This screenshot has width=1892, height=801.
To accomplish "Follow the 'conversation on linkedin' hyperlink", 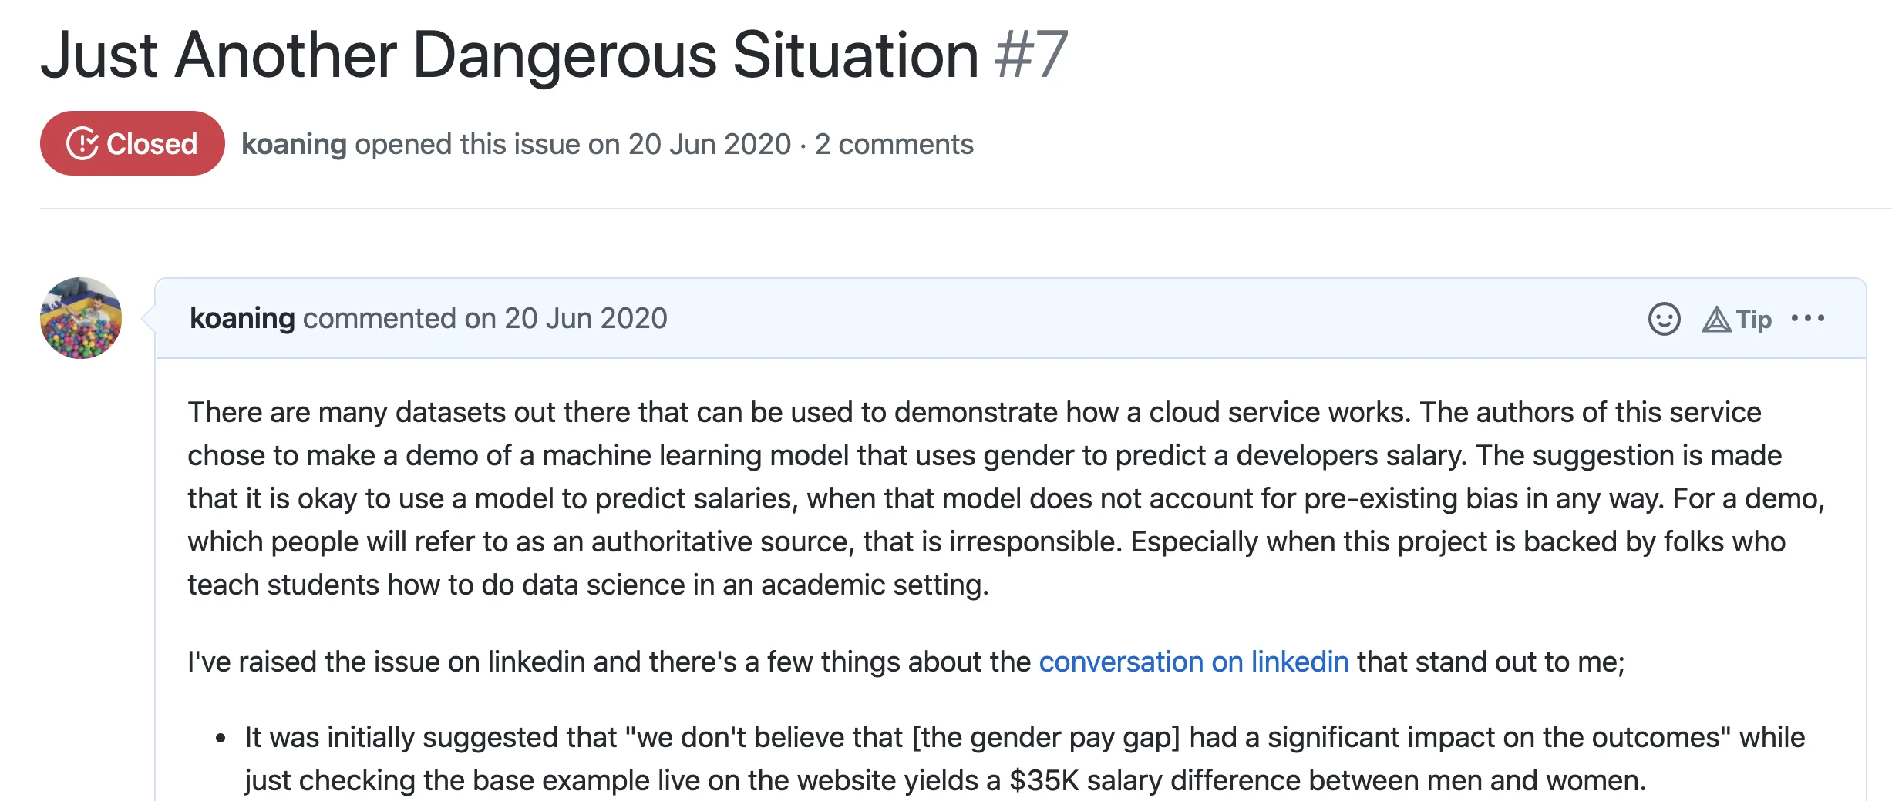I will click(x=1193, y=662).
